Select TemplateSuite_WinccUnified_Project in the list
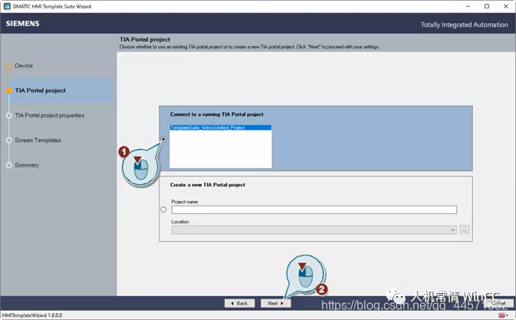Screen dimensions: 516x320 click(221, 127)
